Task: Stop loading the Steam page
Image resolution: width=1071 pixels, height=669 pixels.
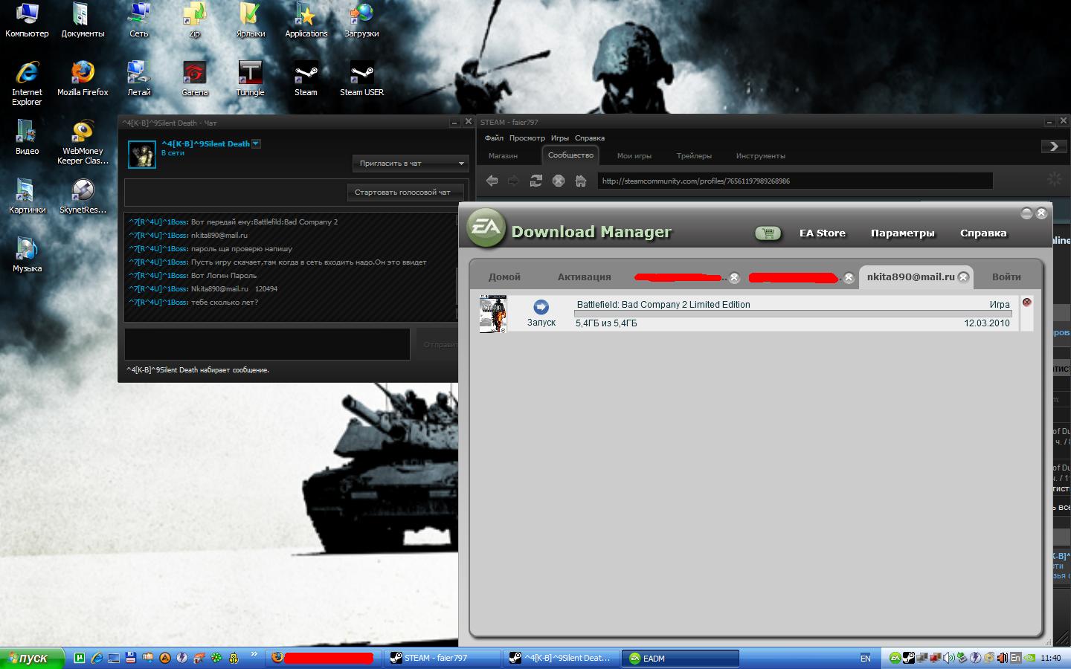Action: pos(559,181)
